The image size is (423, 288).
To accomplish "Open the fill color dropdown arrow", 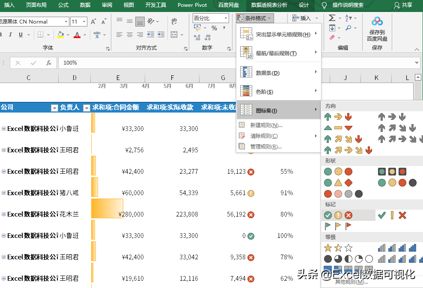I will point(68,35).
